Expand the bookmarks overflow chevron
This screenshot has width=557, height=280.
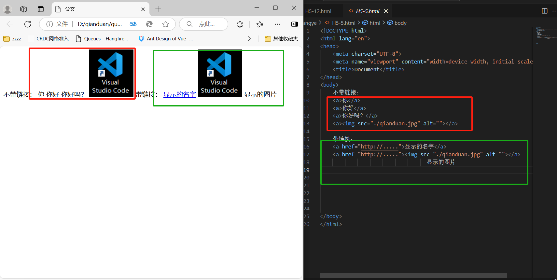(249, 39)
